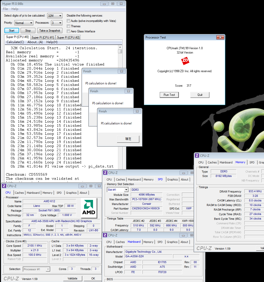Open the Processor #1 selection dropdown

click(36, 269)
